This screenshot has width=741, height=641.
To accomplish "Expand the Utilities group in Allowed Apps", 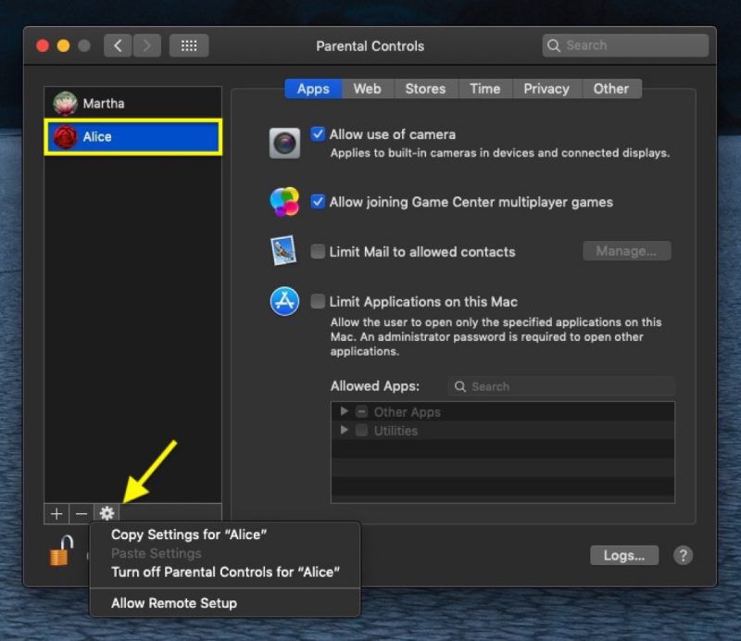I will [344, 430].
